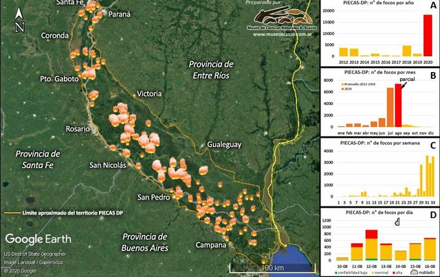Click the Rosario city label
Screen dimensions: 440x277
point(78,129)
